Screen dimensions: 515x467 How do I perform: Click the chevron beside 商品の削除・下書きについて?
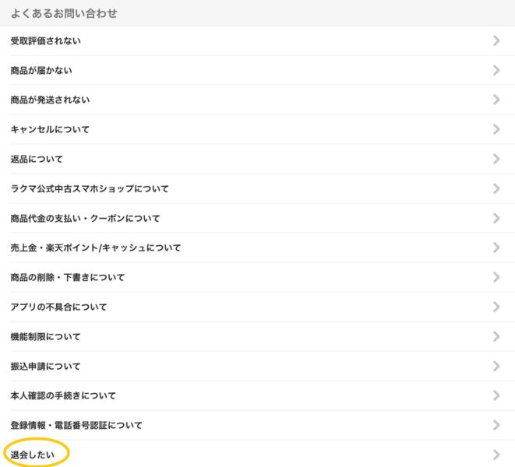coord(496,277)
